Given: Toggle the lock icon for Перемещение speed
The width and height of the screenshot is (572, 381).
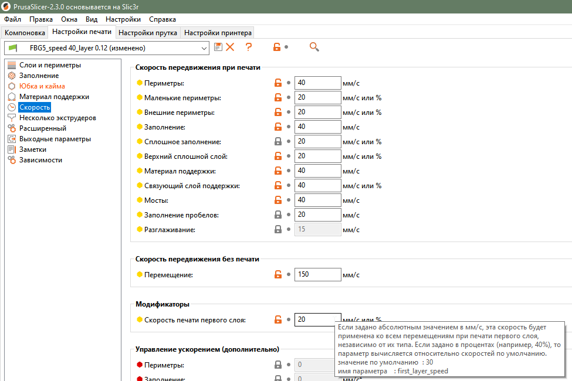Looking at the screenshot, I should click(x=278, y=274).
